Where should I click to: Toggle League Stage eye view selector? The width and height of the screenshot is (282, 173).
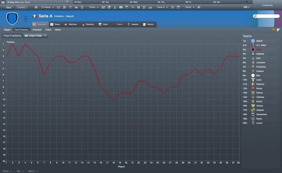(x=35, y=36)
